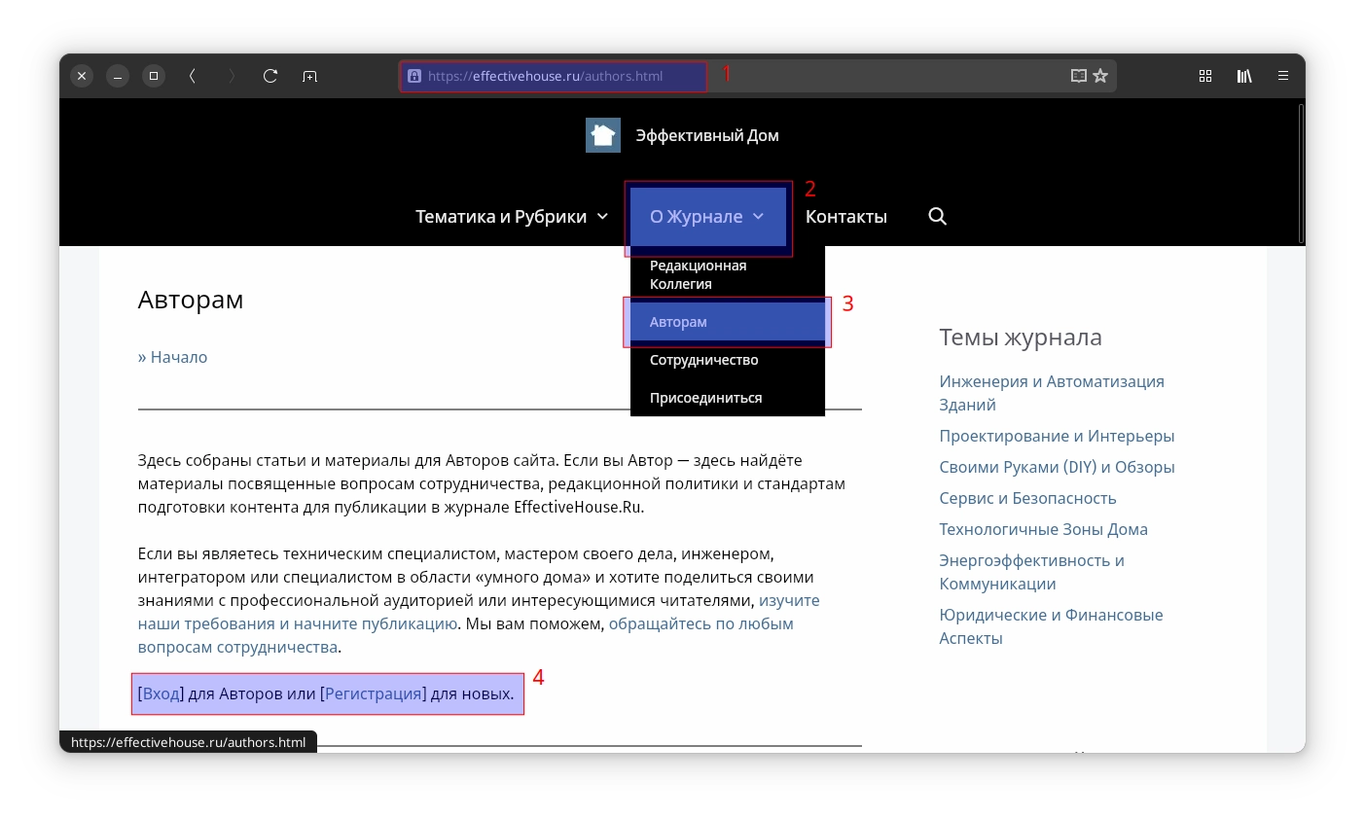Click the new tab icon beside reload

tap(309, 75)
